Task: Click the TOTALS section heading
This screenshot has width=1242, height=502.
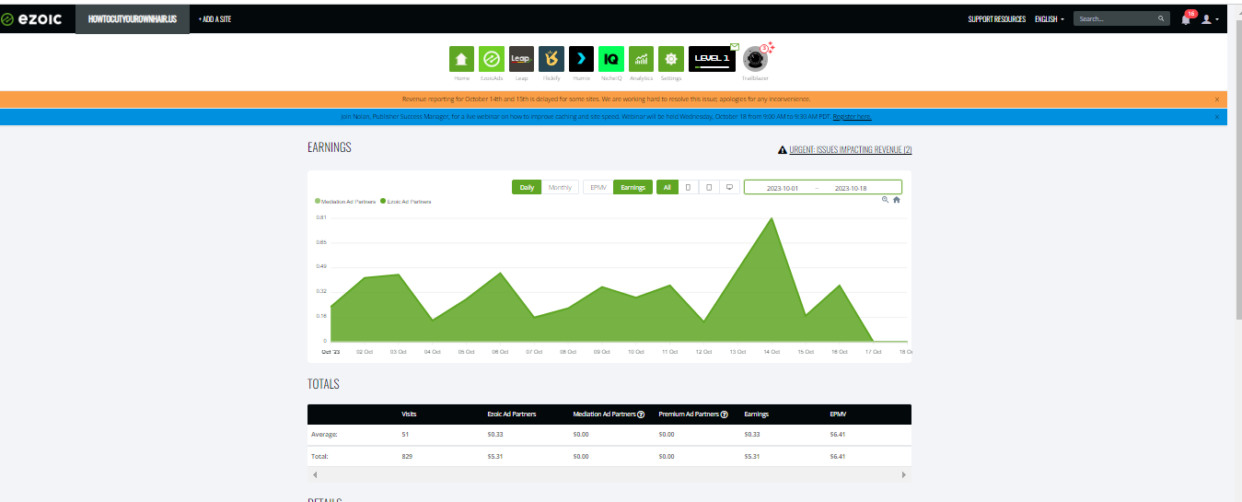Action: click(x=323, y=383)
